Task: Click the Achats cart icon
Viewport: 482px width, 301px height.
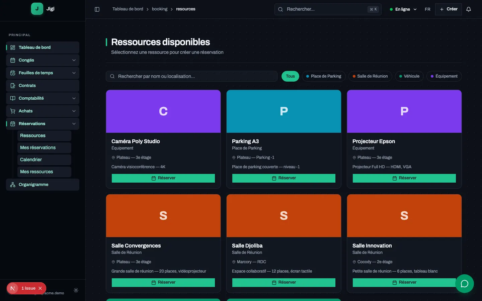Action: [x=13, y=111]
